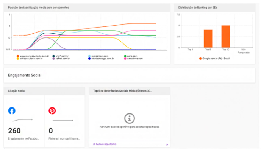Screen dimensions: 261x152
Task: Click Top 5 de Referências Sociais Mídia title
Action: [x=122, y=91]
